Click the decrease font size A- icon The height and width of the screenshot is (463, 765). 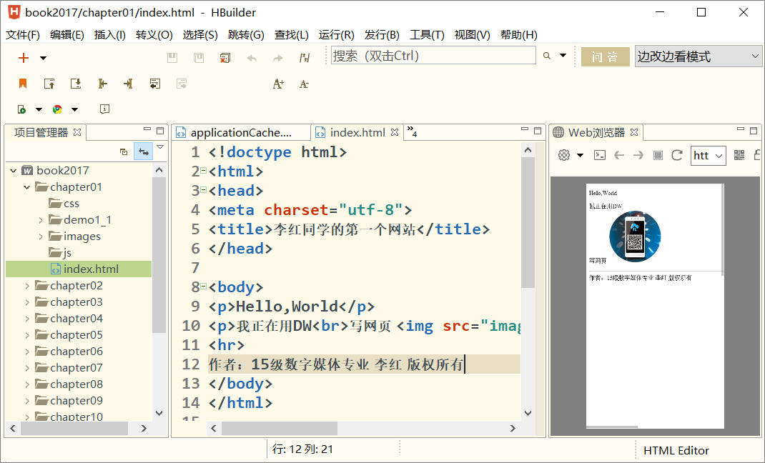304,84
